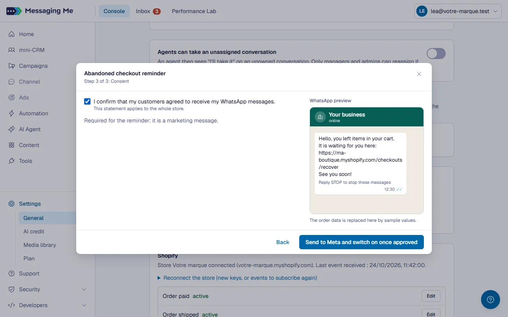Open the Performance Lab tab
Viewport: 508px width, 317px height.
click(x=194, y=11)
